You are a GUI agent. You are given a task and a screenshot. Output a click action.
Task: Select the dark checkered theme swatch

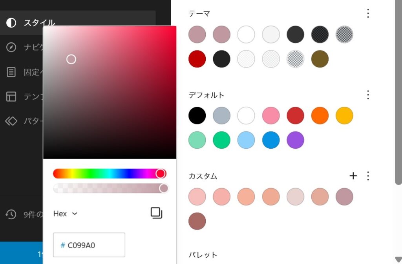pos(320,34)
